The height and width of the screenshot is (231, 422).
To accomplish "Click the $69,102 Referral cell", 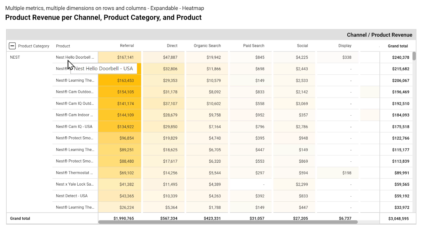I will (120, 173).
